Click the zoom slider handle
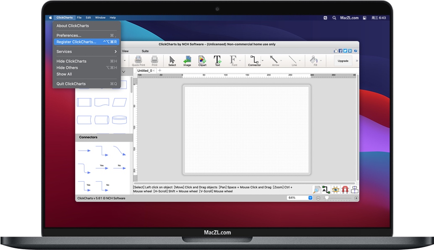 [x=327, y=198]
